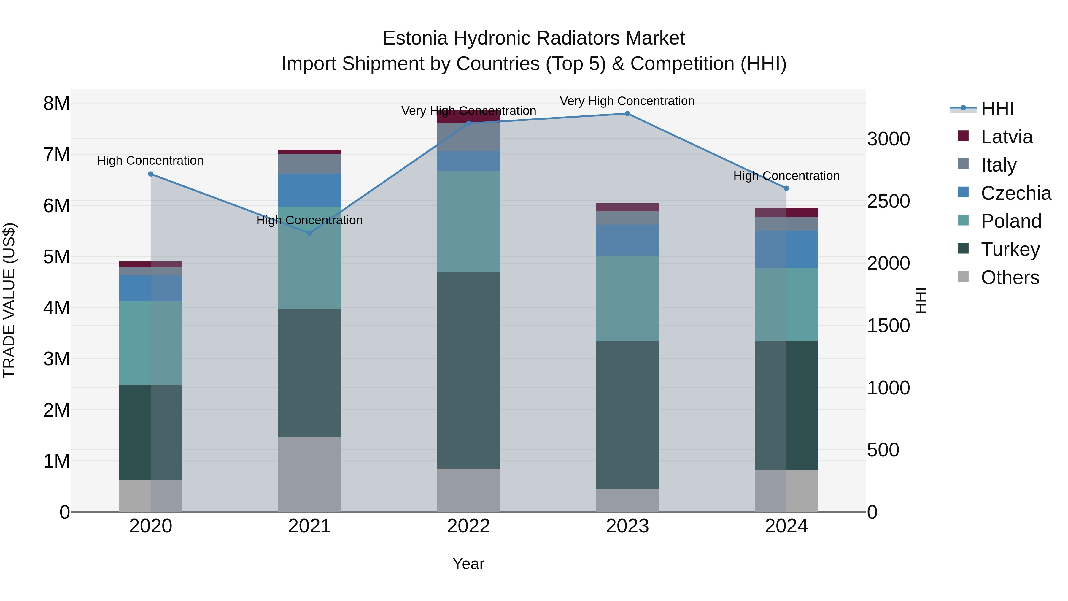Click the 'High Concentration' label above 2024

(x=786, y=176)
